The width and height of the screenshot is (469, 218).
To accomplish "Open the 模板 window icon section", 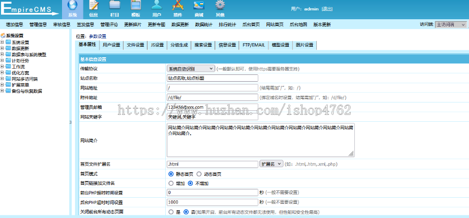I will coord(136,5).
